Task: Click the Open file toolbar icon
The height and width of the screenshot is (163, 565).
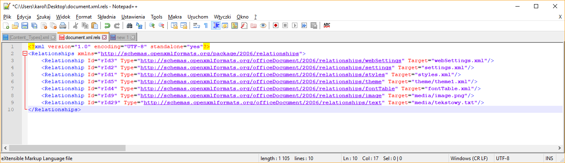Action: click(16, 26)
